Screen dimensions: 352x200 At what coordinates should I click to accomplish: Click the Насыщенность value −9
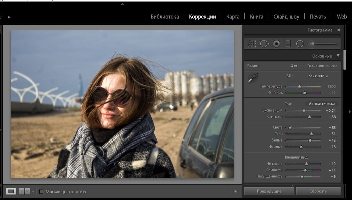point(333,177)
